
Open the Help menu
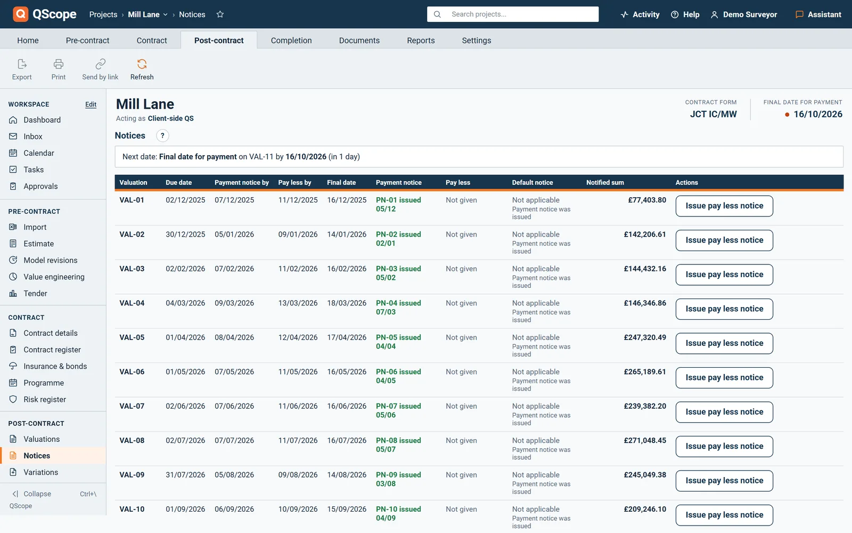(685, 14)
